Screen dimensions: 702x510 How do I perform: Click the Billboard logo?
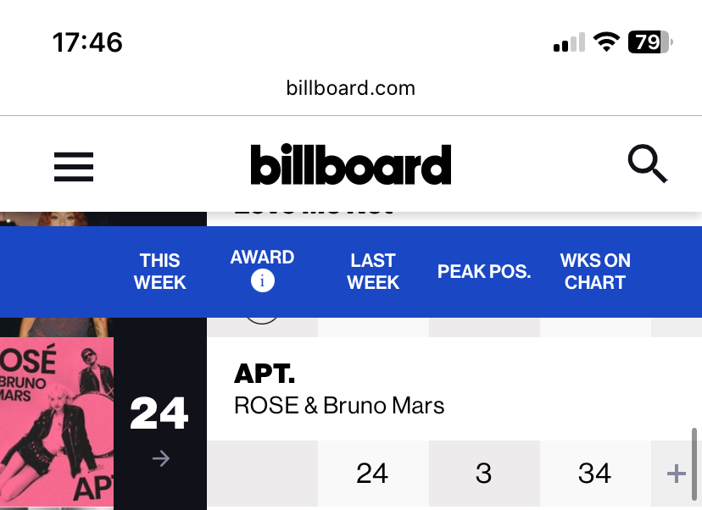point(351,164)
